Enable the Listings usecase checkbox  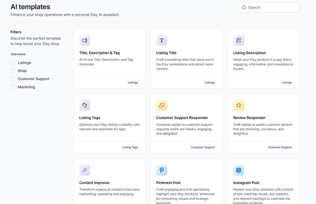[13, 63]
